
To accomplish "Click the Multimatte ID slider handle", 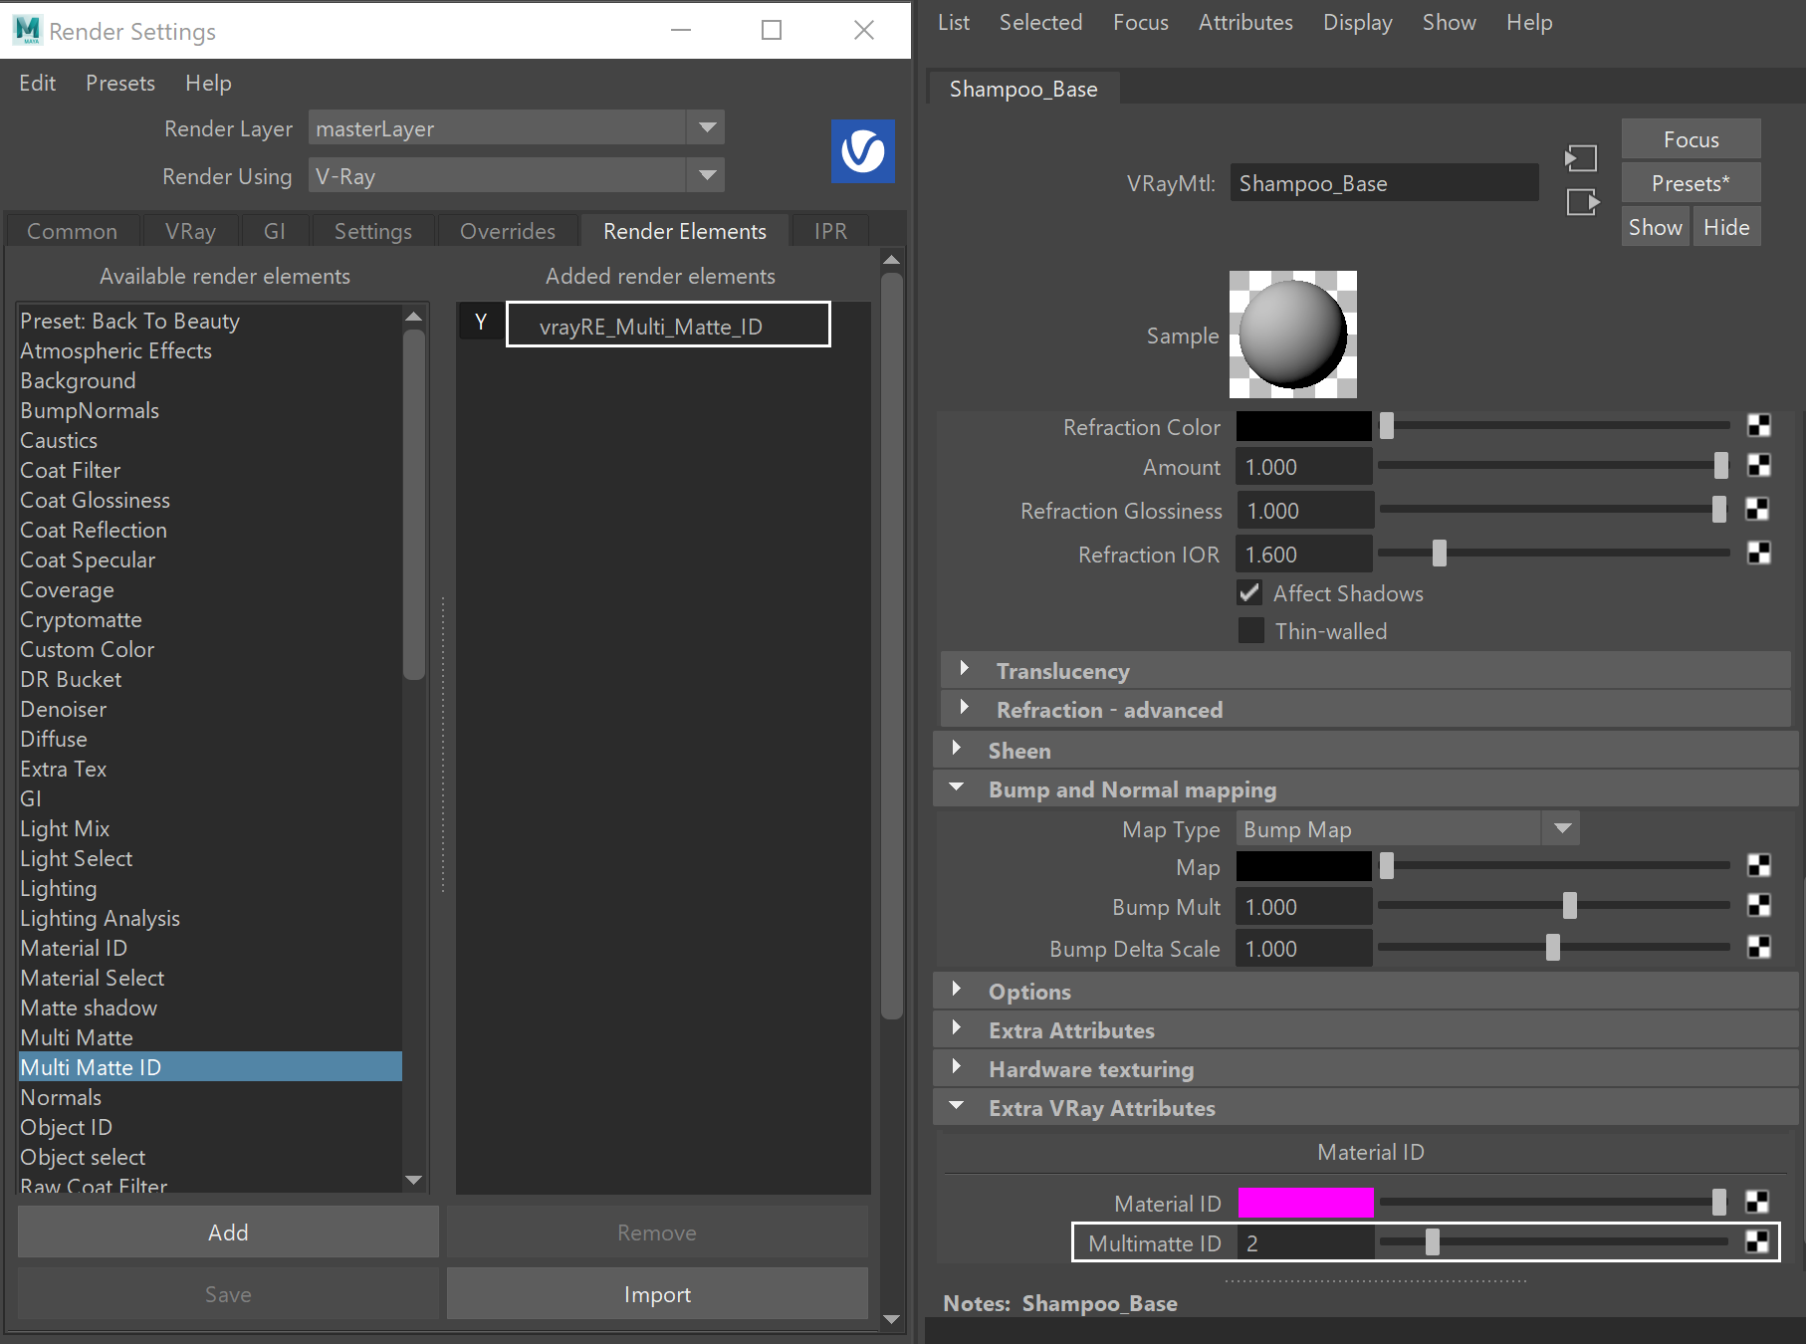I will click(1432, 1241).
